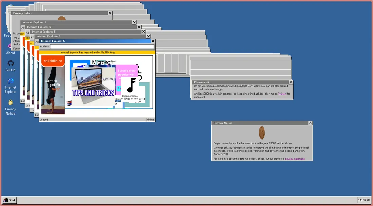Click the 'Online' status indicator in front IE window
This screenshot has height=206, width=373.
[150, 120]
